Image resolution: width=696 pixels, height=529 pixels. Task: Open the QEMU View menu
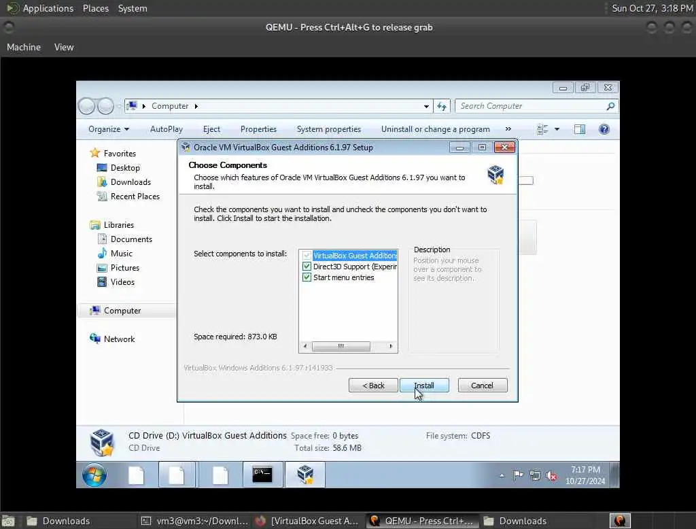coord(64,47)
